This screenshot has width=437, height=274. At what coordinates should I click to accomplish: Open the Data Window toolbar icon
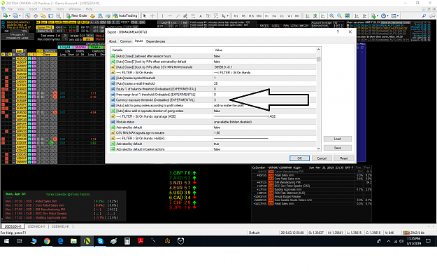click(36, 16)
